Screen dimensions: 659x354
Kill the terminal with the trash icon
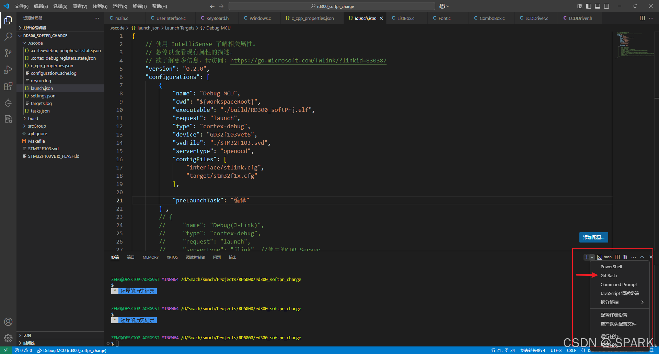(625, 257)
